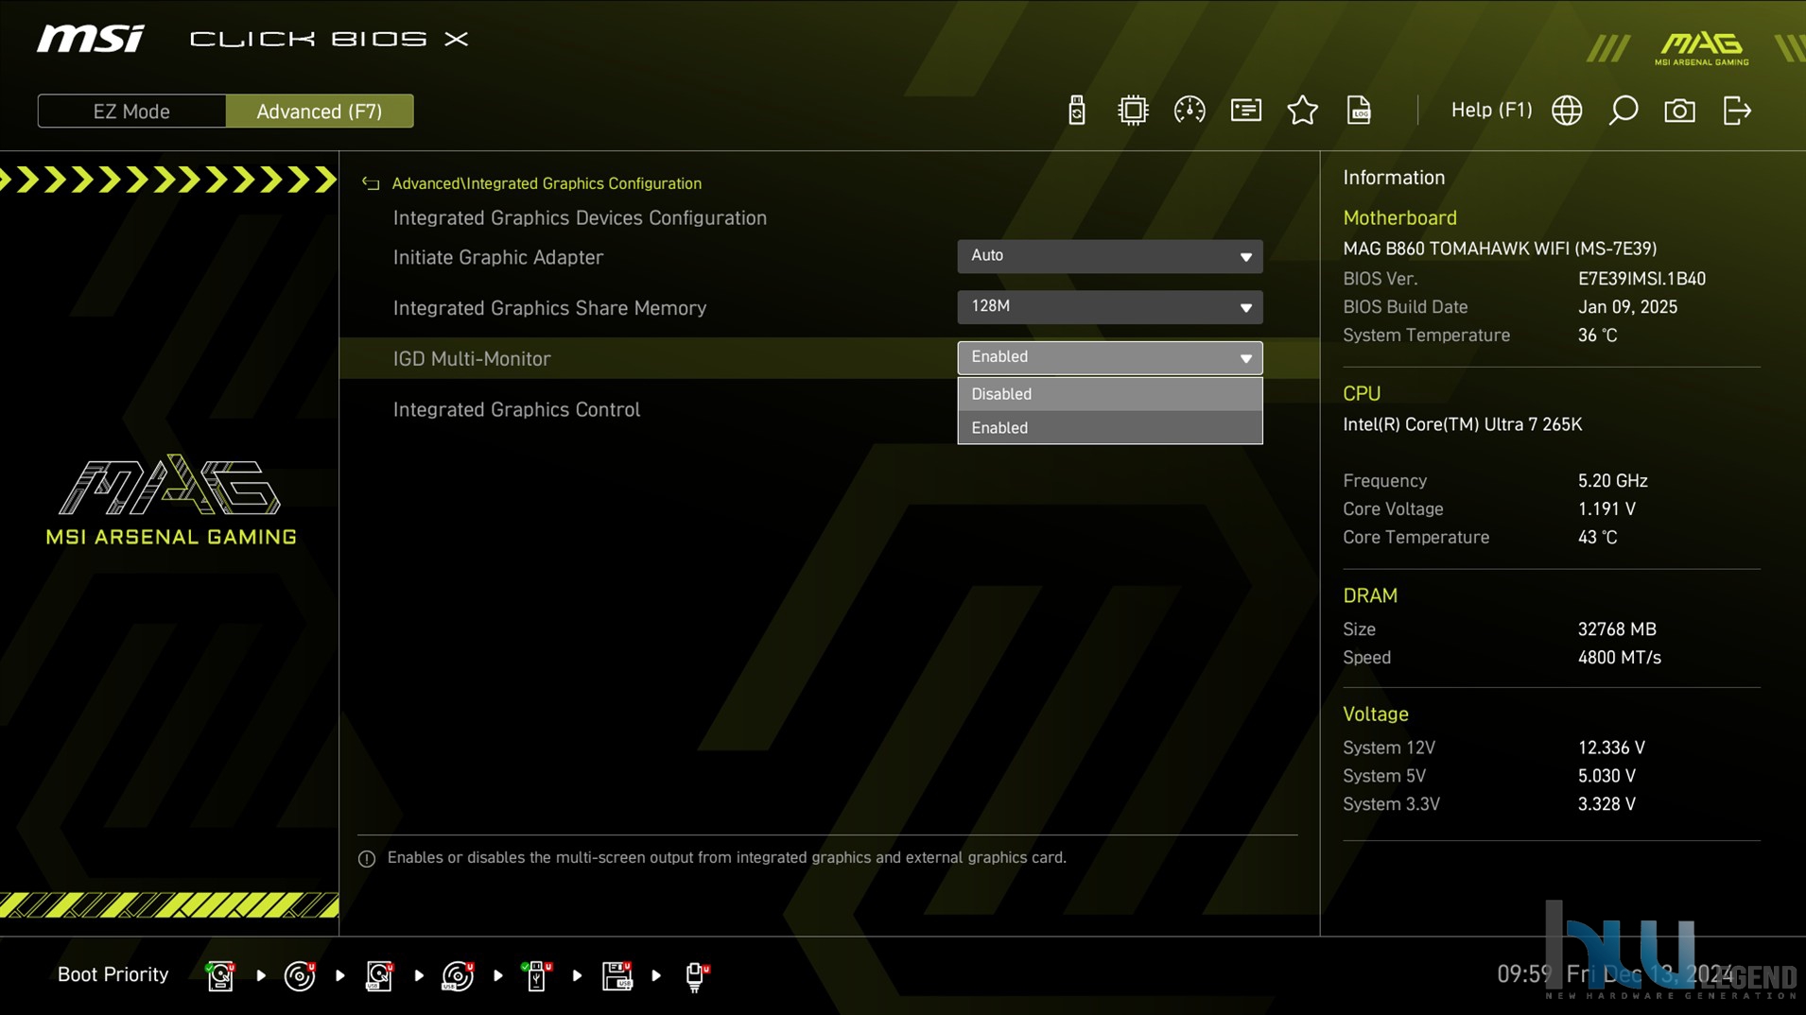Viewport: 1806px width, 1015px height.
Task: Select the IGD Multi-Monitor row label
Action: pos(471,359)
